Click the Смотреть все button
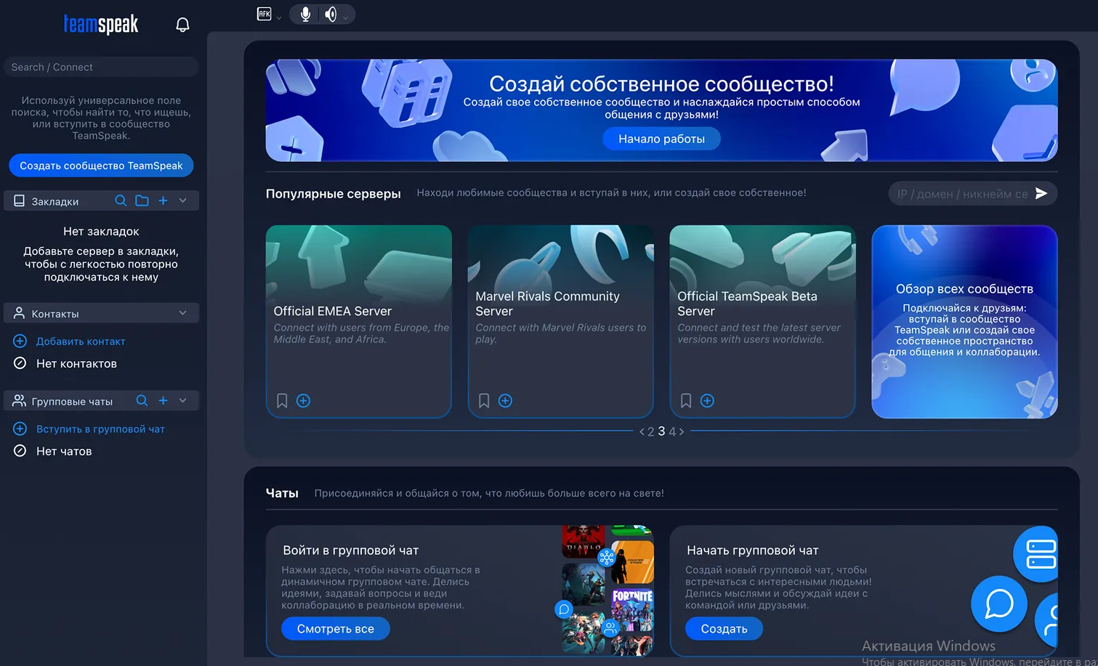 point(336,629)
